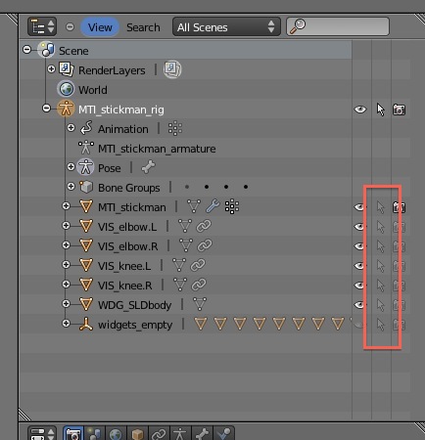Collapse the MTI_stickman_rig node
425x440 pixels.
[x=47, y=109]
